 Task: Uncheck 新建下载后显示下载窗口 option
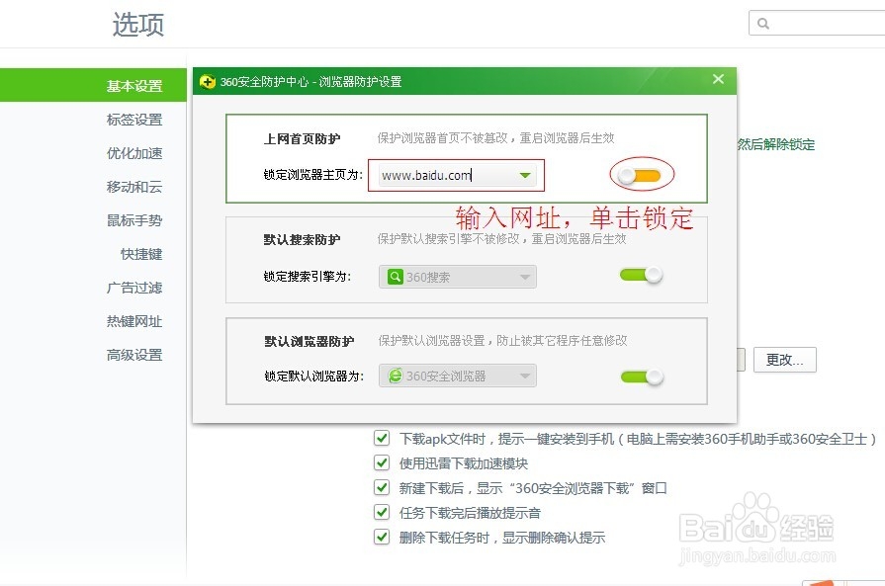(x=382, y=488)
